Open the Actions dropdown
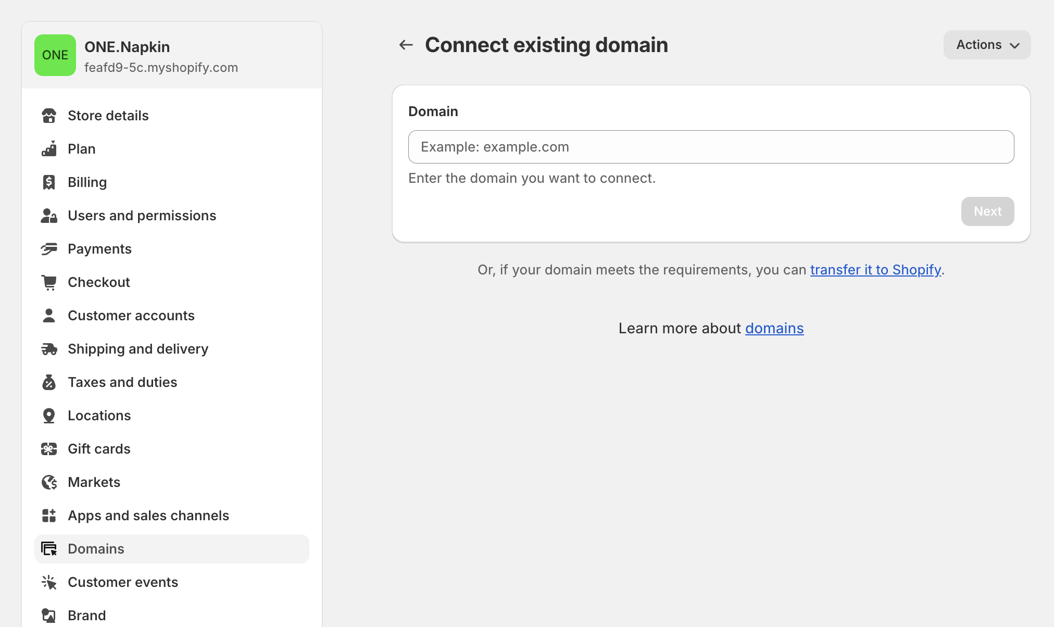This screenshot has height=627, width=1054. pyautogui.click(x=986, y=45)
